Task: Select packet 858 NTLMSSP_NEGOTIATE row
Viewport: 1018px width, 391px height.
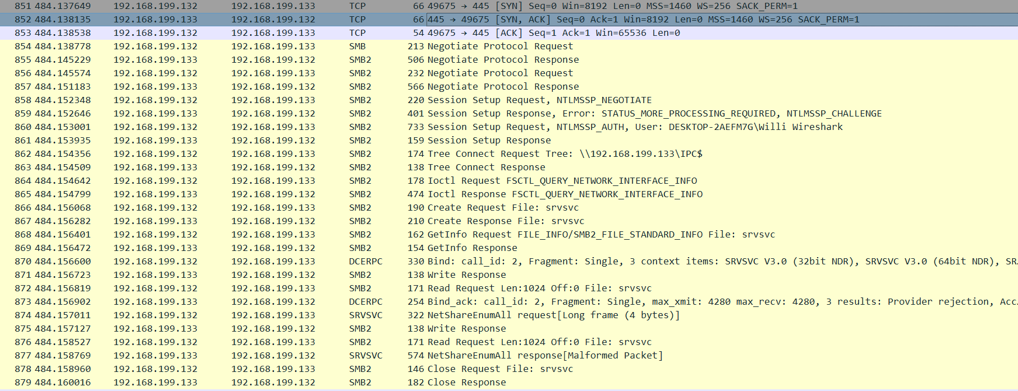Action: (509, 100)
